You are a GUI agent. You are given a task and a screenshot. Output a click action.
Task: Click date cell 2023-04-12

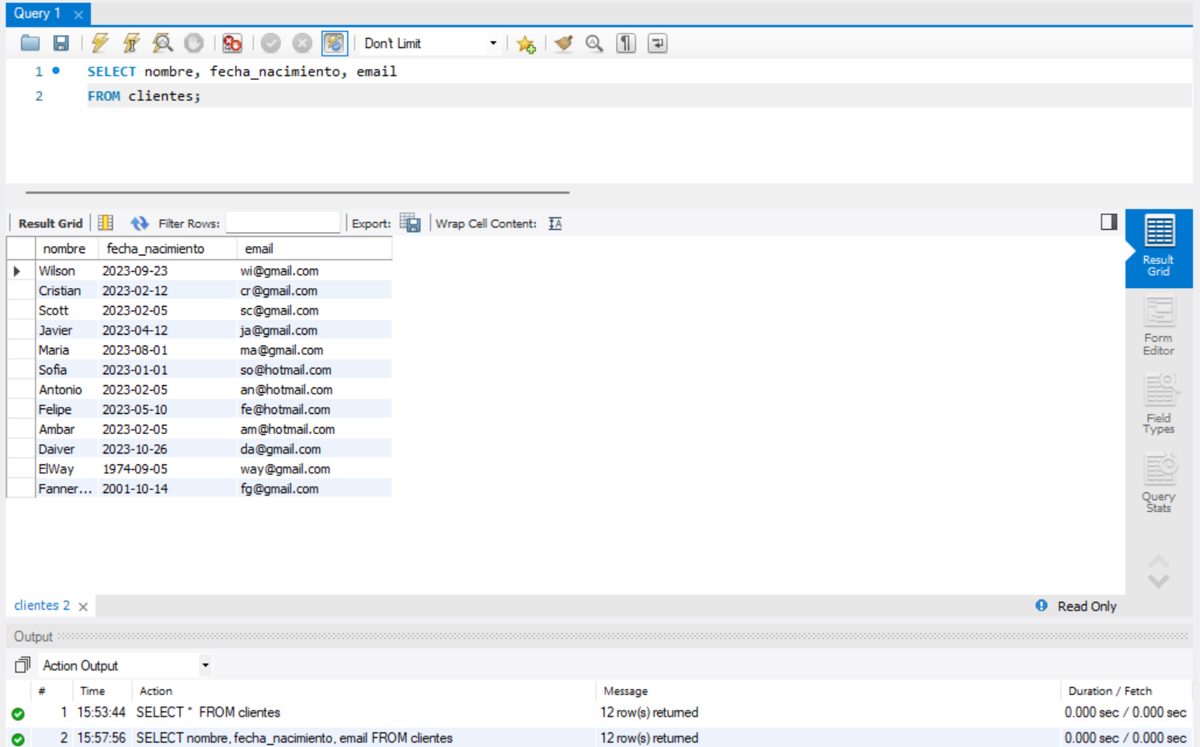168,330
